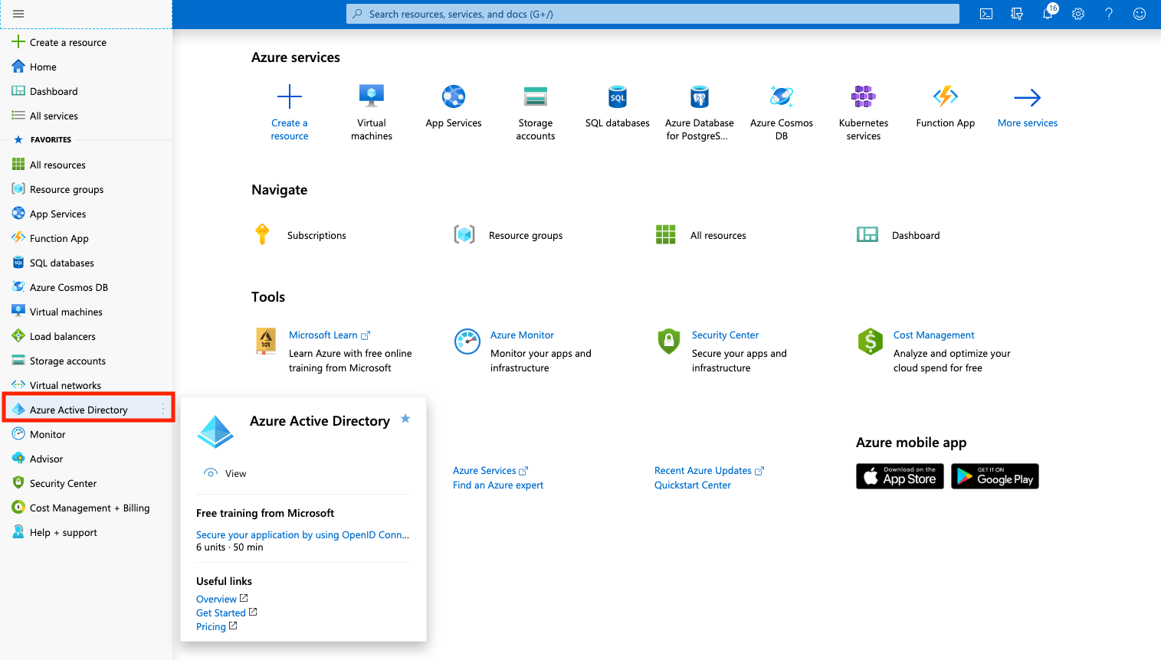Open Storage accounts service icon
This screenshot has height=660, width=1161.
[x=535, y=96]
